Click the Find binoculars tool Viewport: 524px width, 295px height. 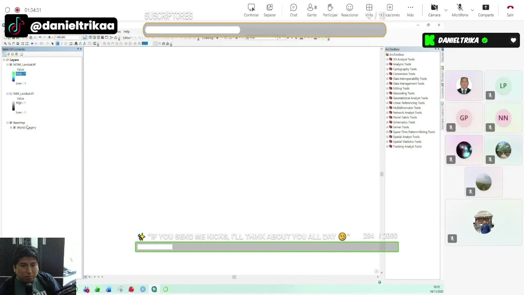(76, 43)
